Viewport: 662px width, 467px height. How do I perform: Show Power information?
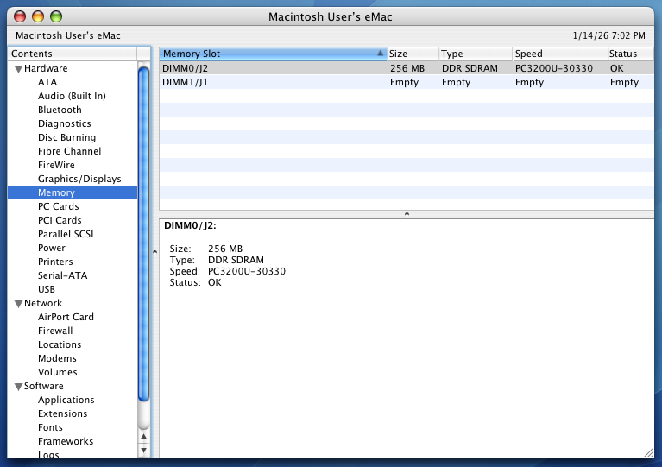tap(52, 248)
